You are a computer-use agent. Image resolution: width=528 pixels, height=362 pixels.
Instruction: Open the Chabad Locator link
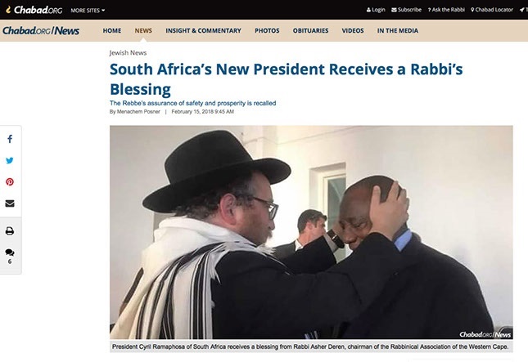tap(492, 10)
